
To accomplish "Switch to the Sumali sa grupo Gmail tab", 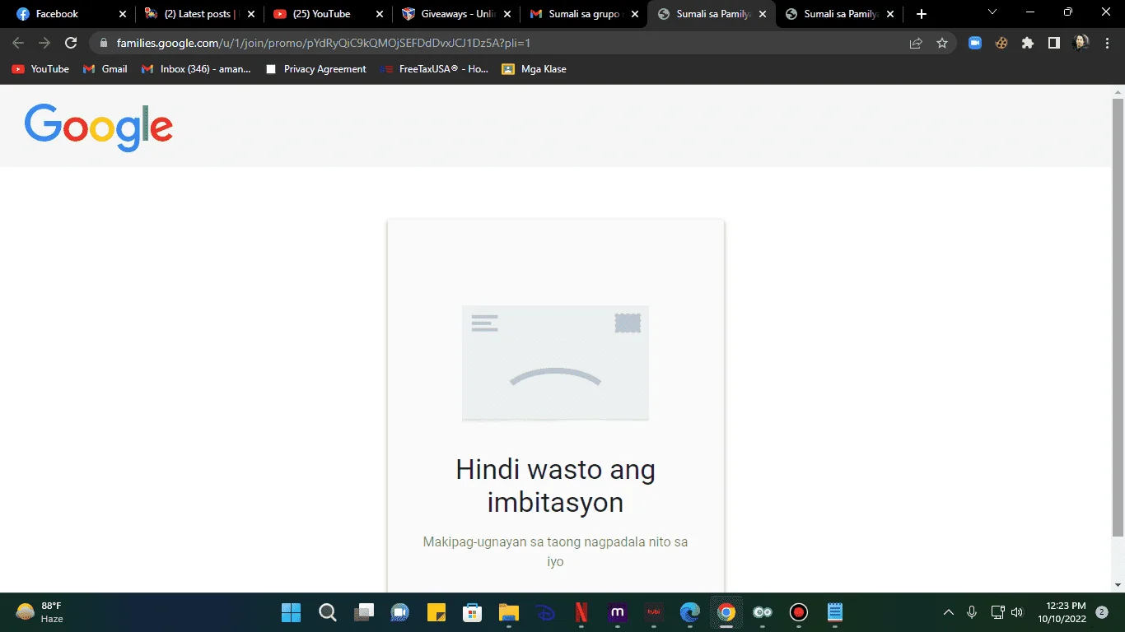I will point(585,14).
